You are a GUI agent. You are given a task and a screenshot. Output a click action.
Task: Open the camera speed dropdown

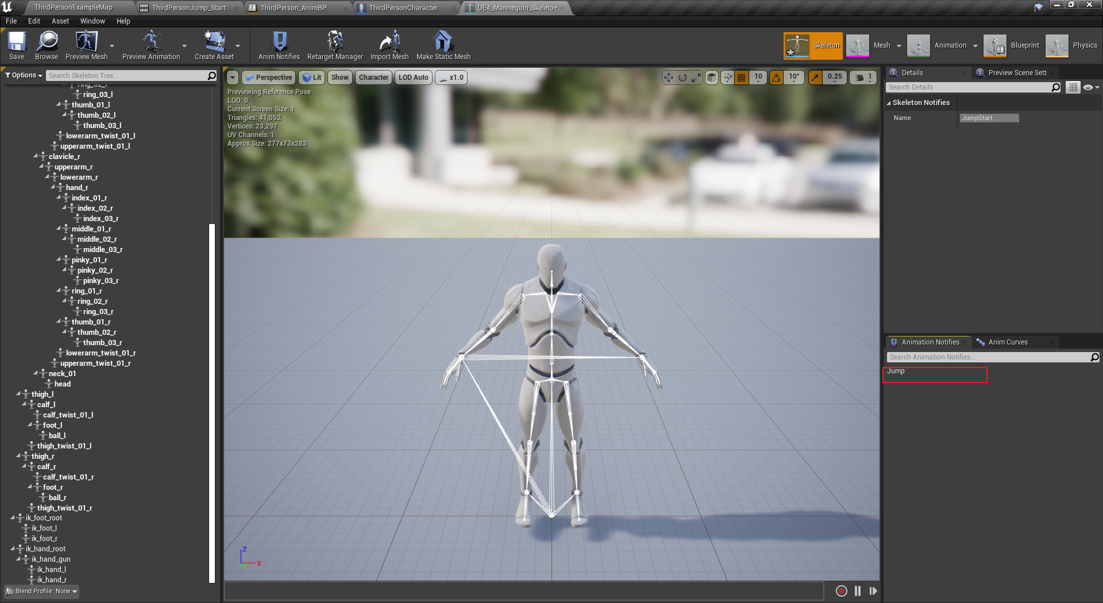point(863,77)
